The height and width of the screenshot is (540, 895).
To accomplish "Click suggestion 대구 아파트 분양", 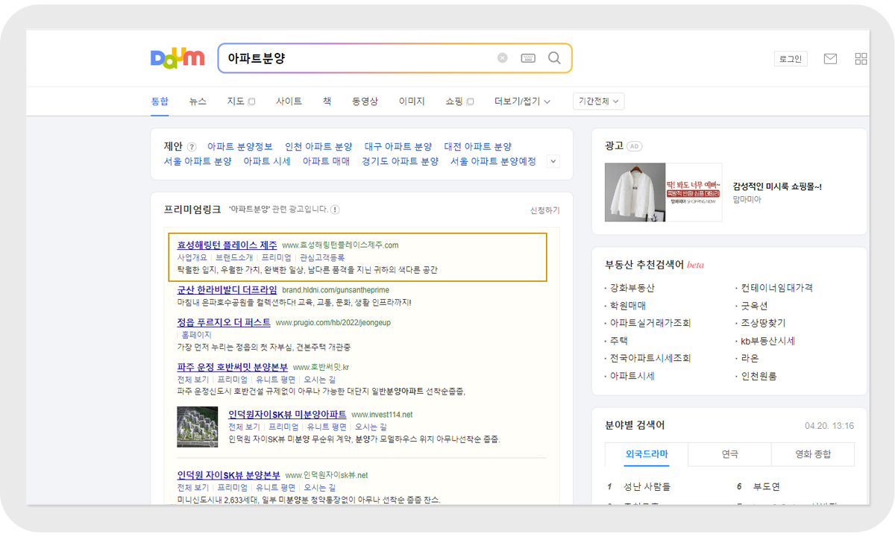I will pos(398,147).
